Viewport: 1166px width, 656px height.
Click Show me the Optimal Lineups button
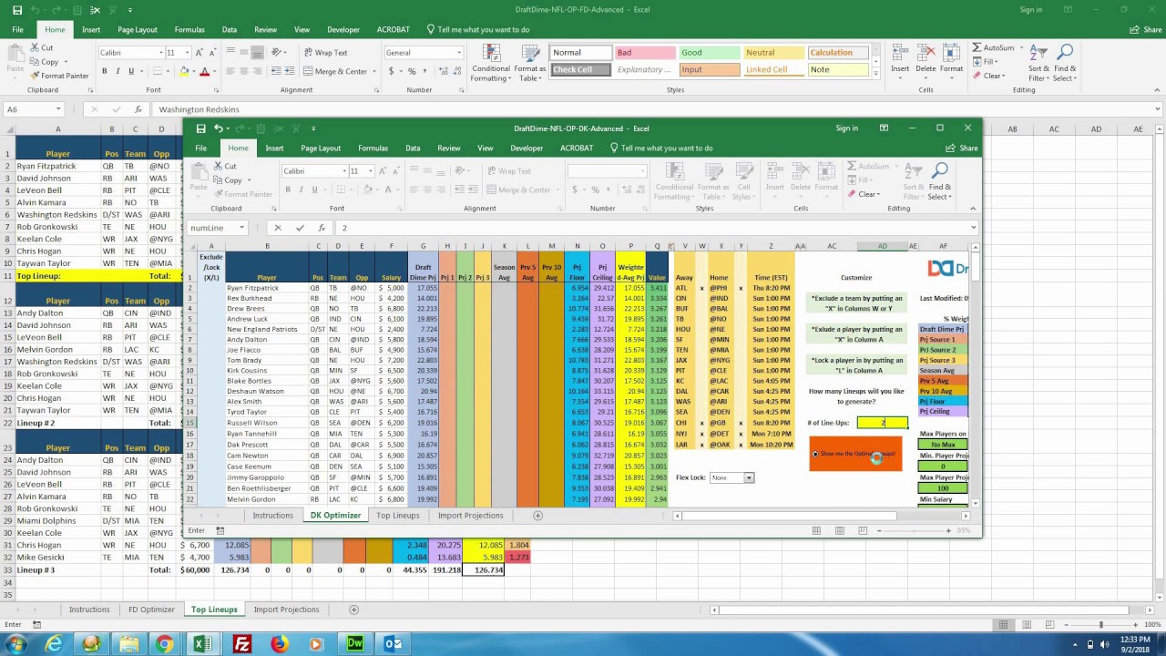pos(855,454)
